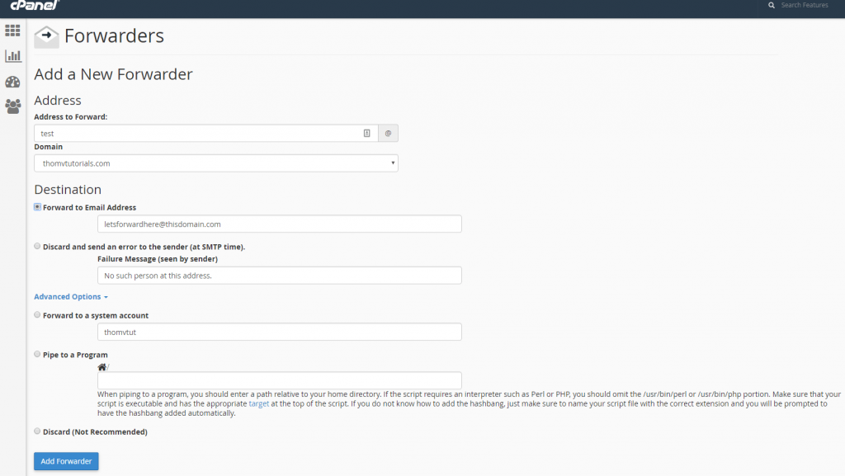Click the contact card icon in address field
The image size is (845, 476).
[367, 133]
